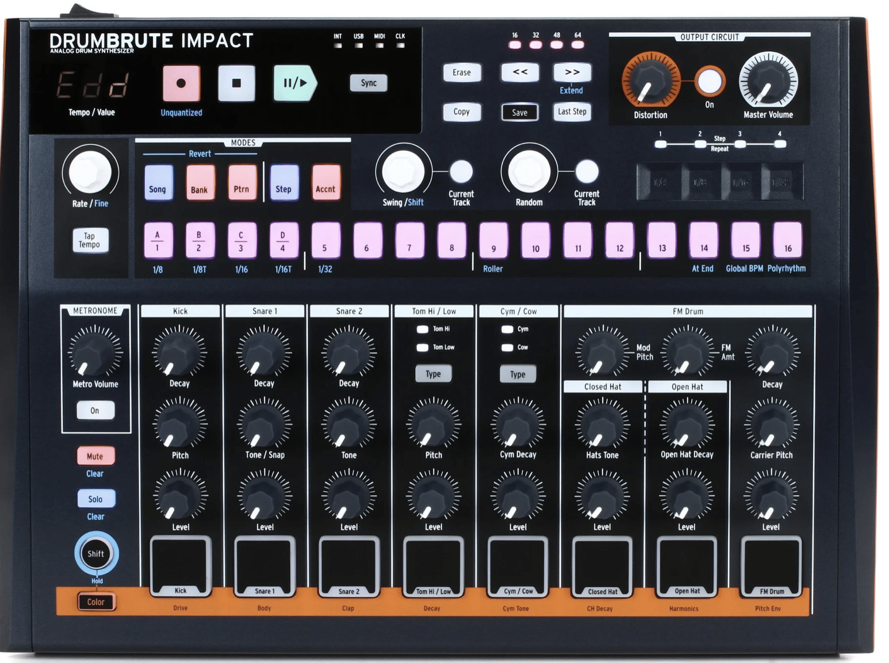Hit the FM Drum pad

point(771,566)
